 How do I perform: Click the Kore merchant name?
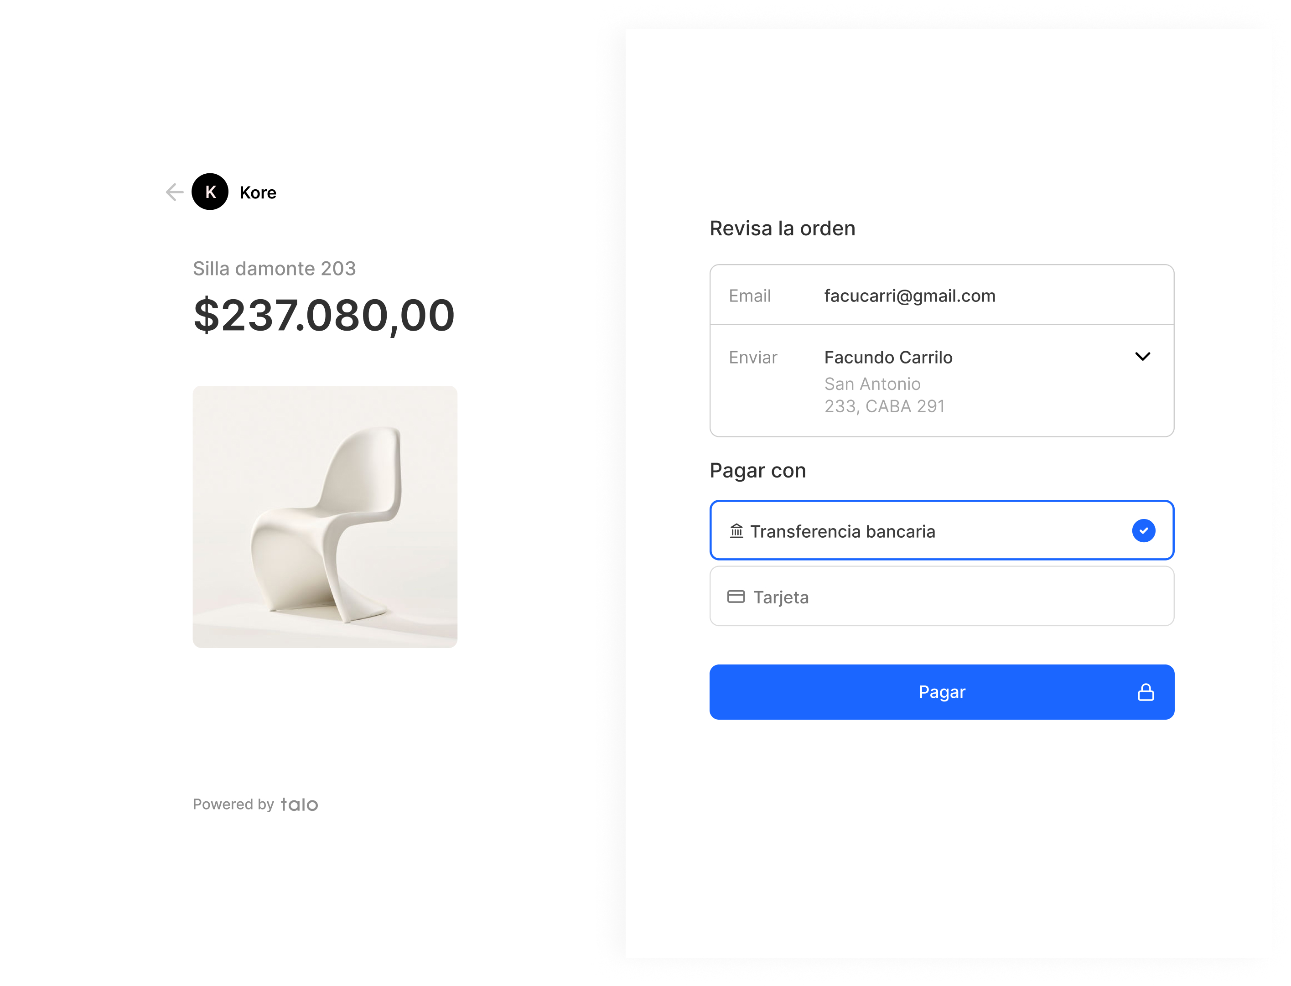[258, 192]
